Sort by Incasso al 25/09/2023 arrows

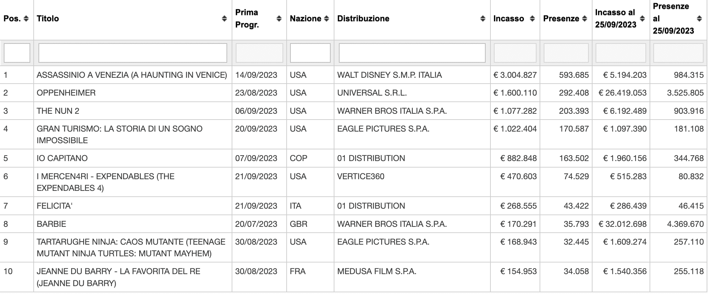[x=642, y=19]
